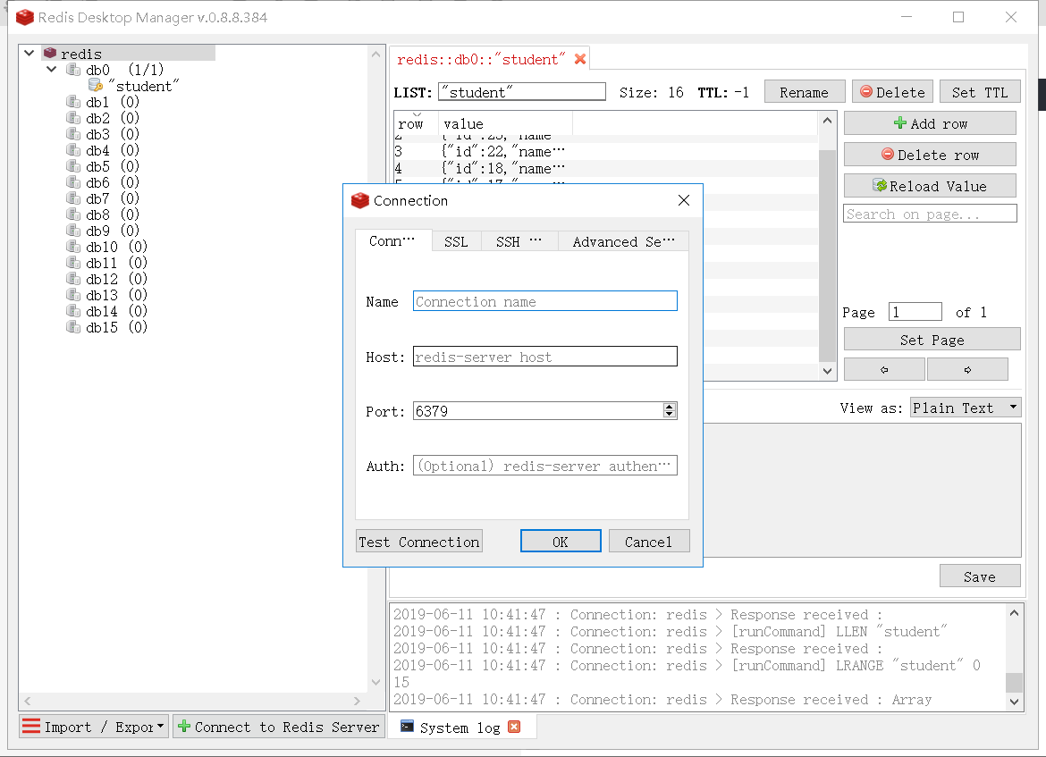Close the redis::db0::"student" tab
The width and height of the screenshot is (1046, 757).
click(x=580, y=59)
